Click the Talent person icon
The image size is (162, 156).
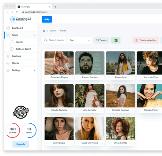click(8, 35)
